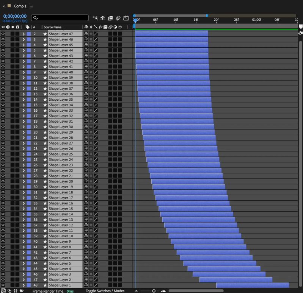This screenshot has width=303, height=293.
Task: Toggle the Shy layers switch in toolbar
Action: click(x=103, y=18)
